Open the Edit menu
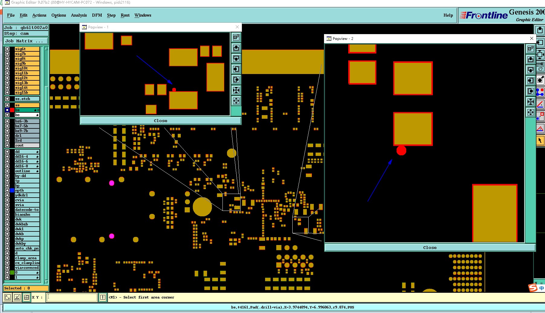This screenshot has height=313, width=545. (24, 15)
